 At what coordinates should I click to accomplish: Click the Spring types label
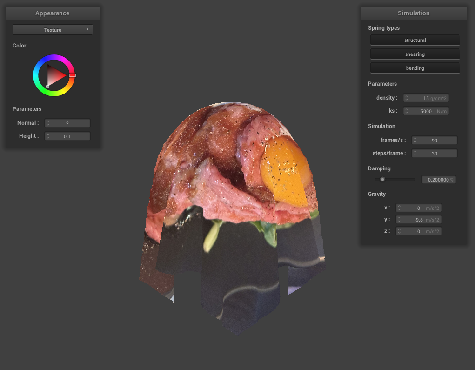(383, 28)
